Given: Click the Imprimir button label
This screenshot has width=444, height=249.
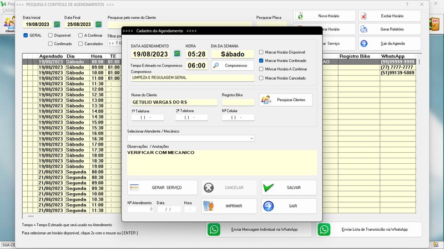Looking at the screenshot, I should (234, 206).
